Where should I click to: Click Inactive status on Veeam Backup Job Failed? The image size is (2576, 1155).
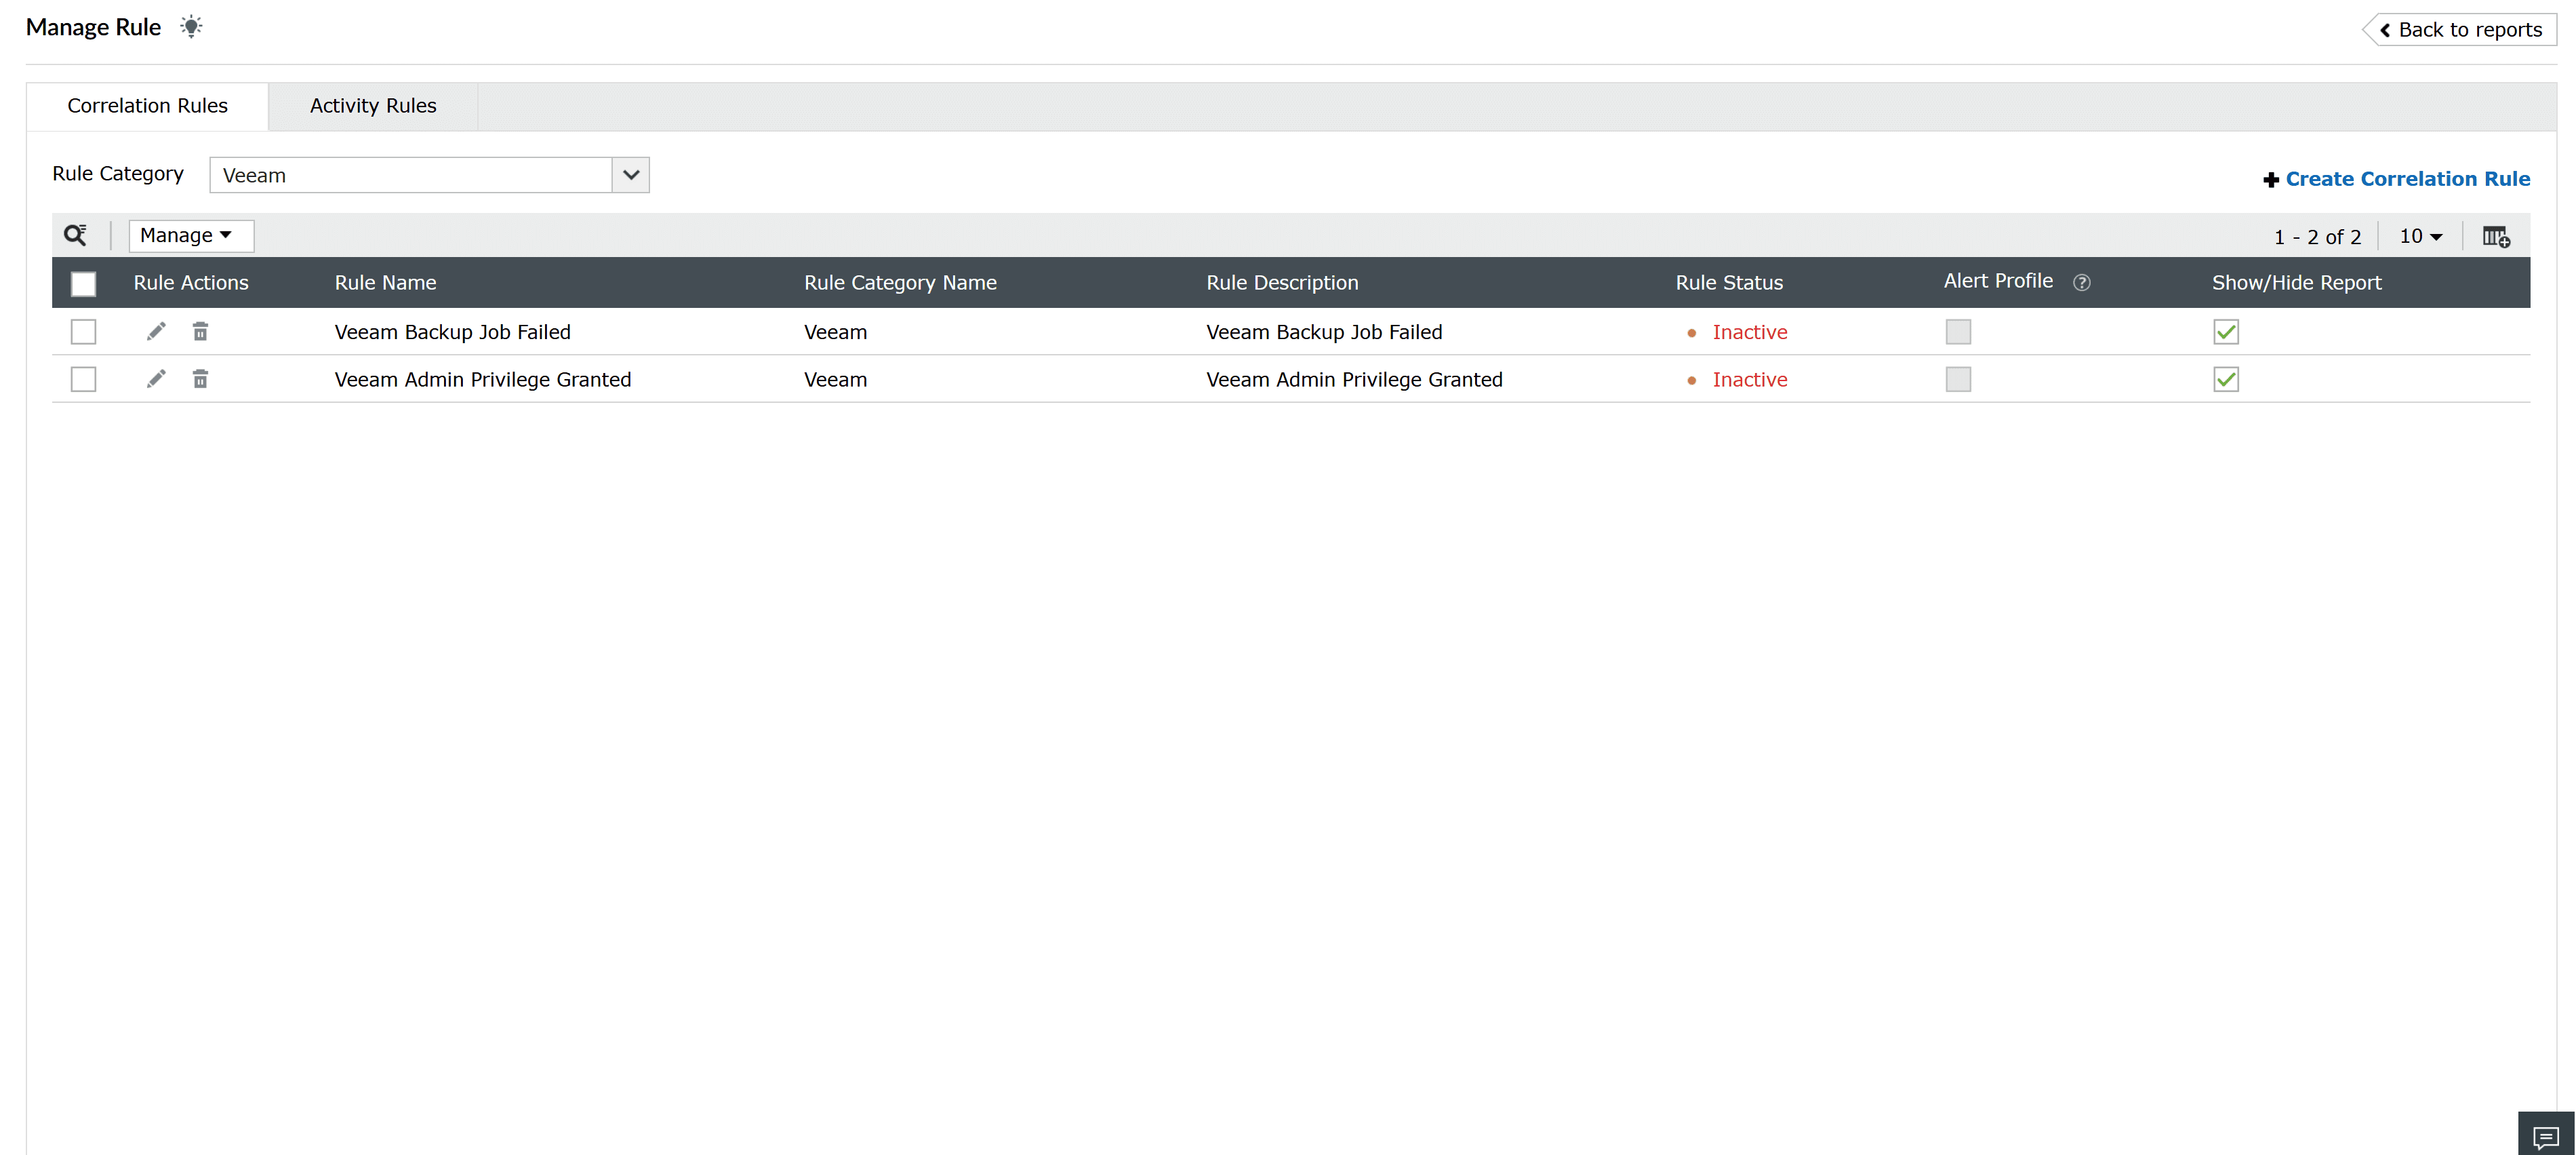click(1749, 331)
